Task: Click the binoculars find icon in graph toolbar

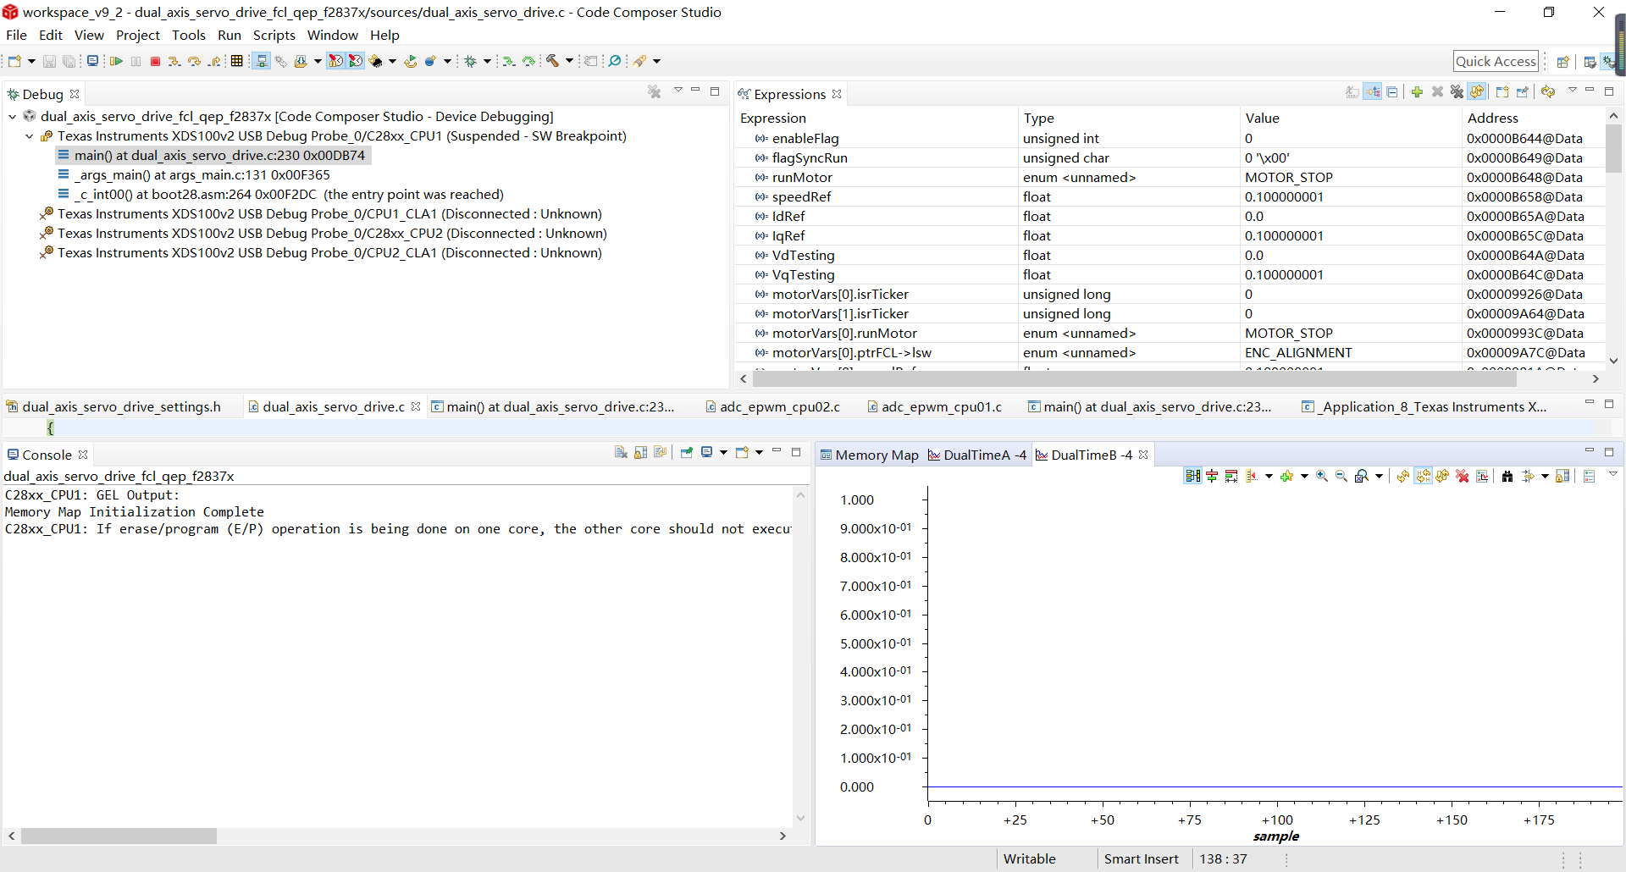Action: click(1507, 477)
